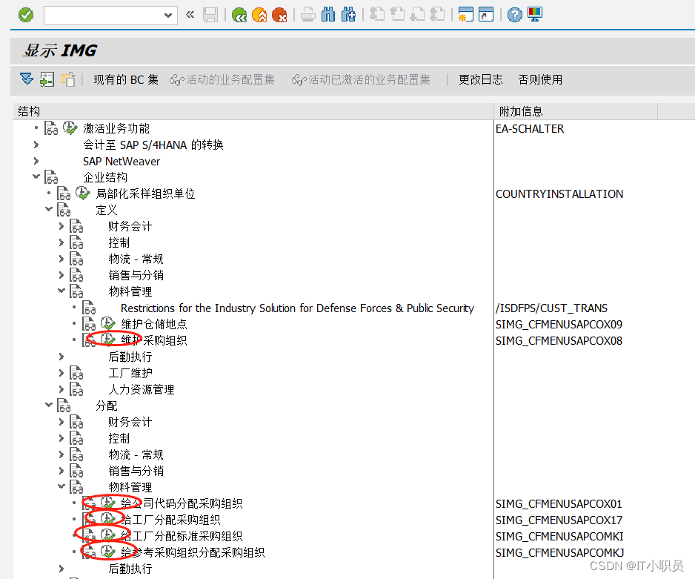
Task: Collapse the 定义 node
Action: tap(49, 209)
